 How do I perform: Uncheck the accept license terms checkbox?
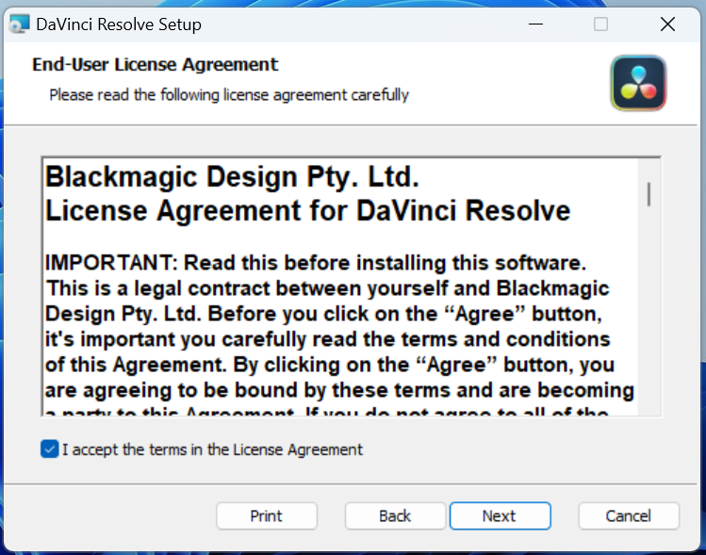tap(50, 449)
